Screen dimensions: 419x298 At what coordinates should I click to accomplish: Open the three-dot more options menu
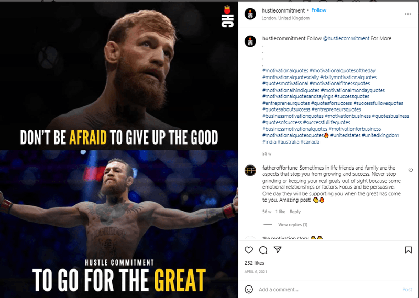(x=408, y=14)
